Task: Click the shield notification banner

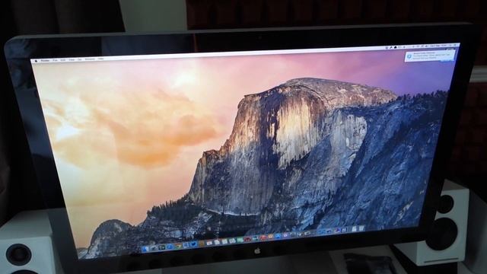Action: coord(429,56)
